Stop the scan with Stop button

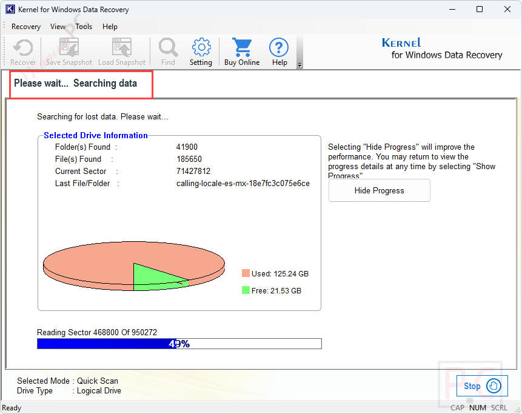click(482, 386)
